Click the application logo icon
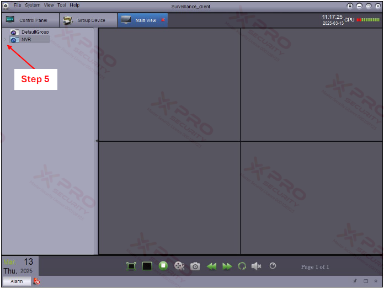This screenshot has width=384, height=288. 6,6
